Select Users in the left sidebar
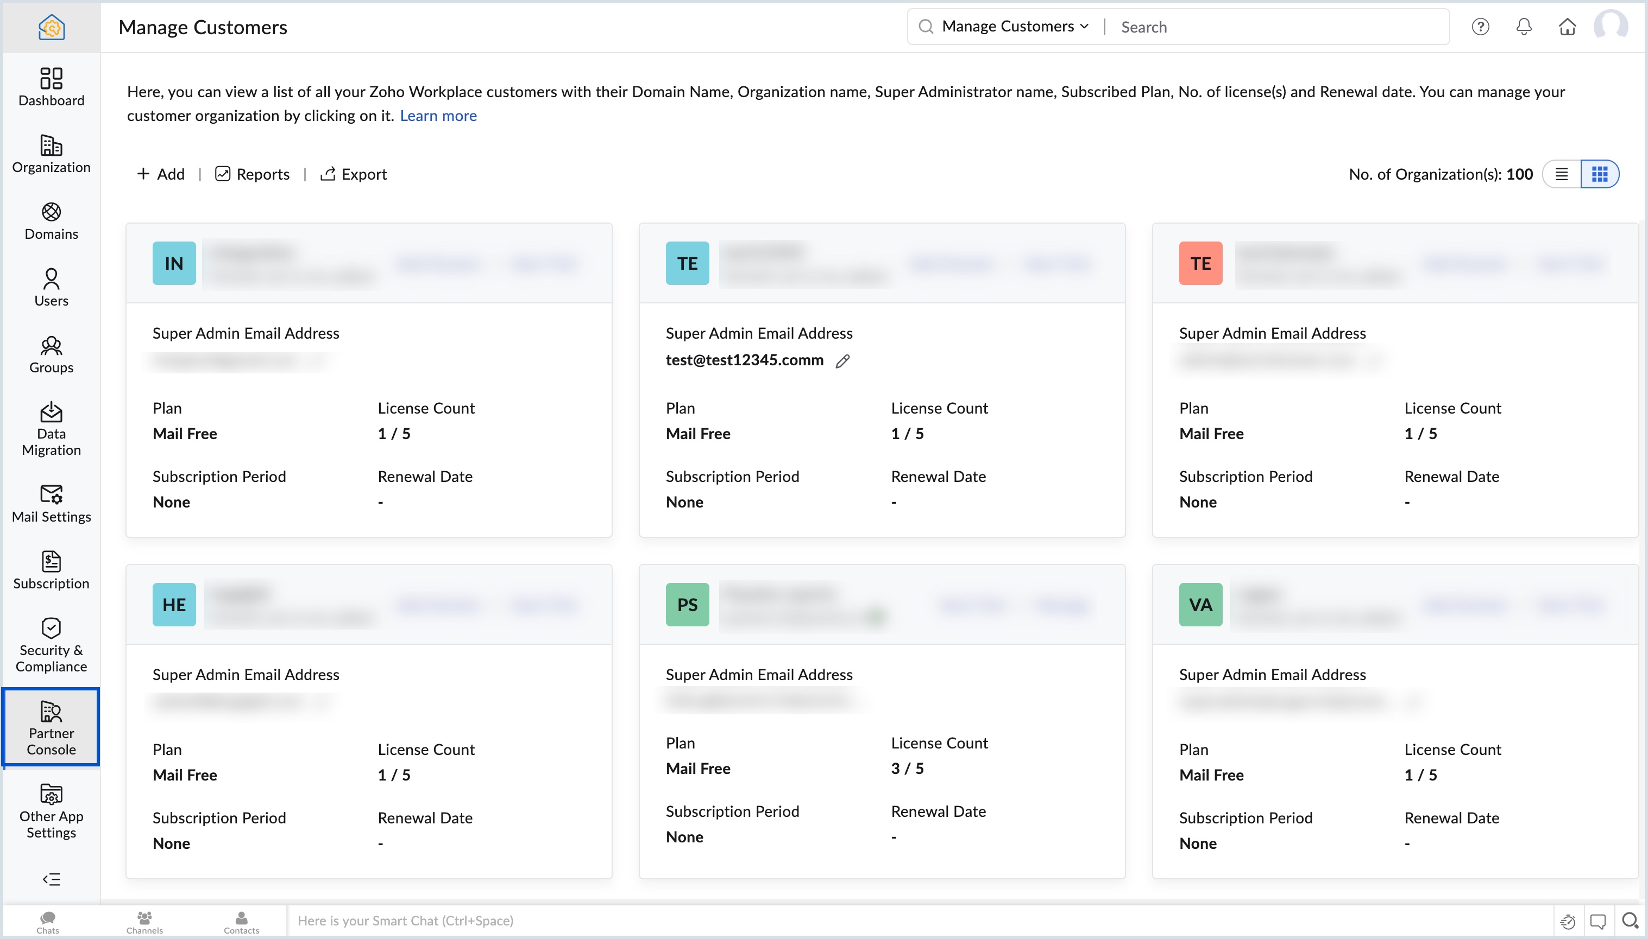This screenshot has height=939, width=1648. tap(51, 288)
